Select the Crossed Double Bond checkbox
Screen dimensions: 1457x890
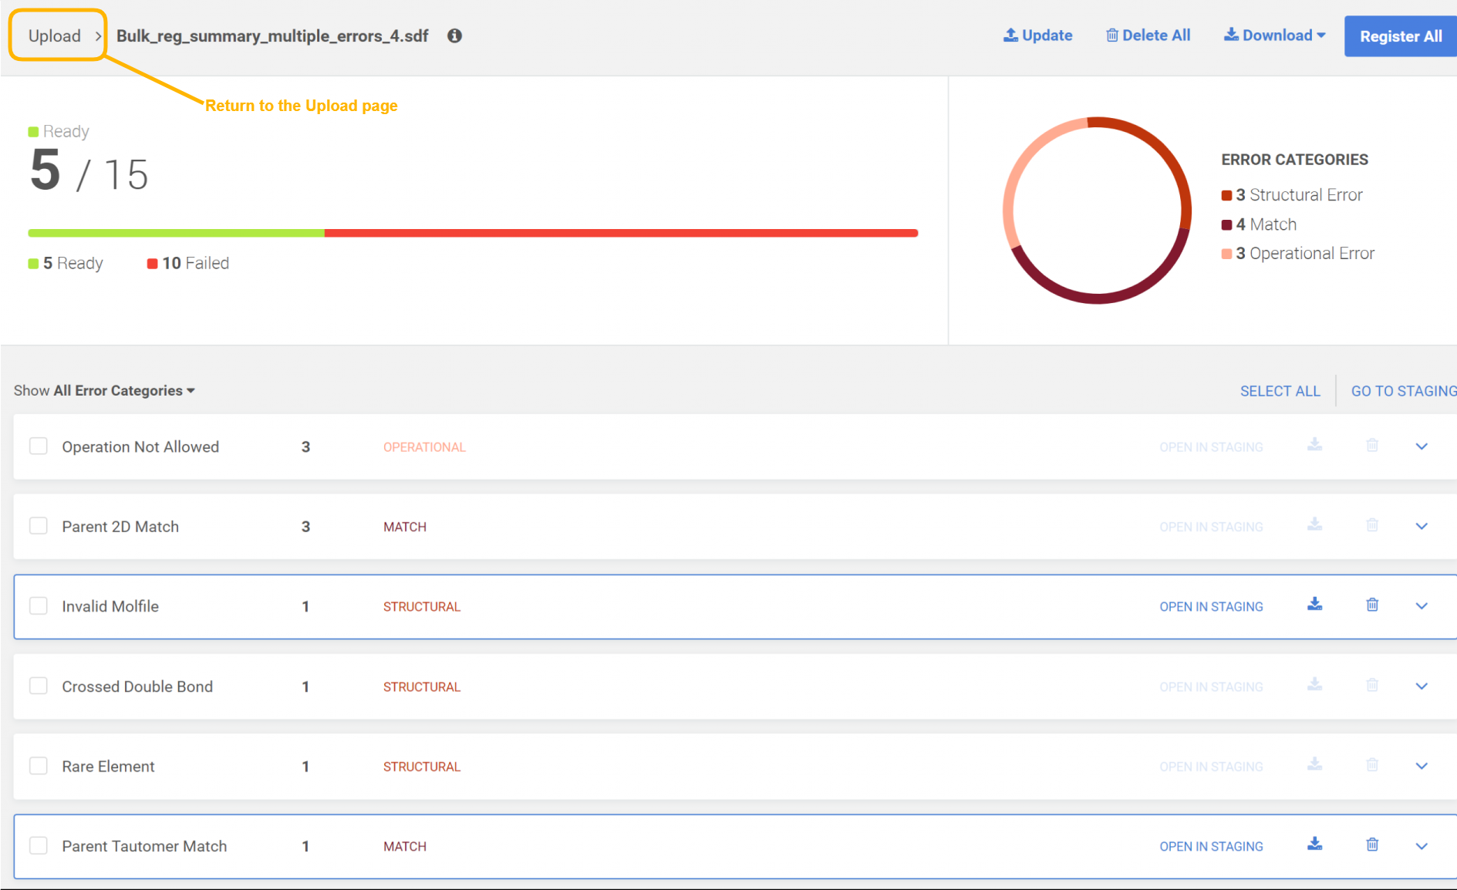tap(39, 686)
